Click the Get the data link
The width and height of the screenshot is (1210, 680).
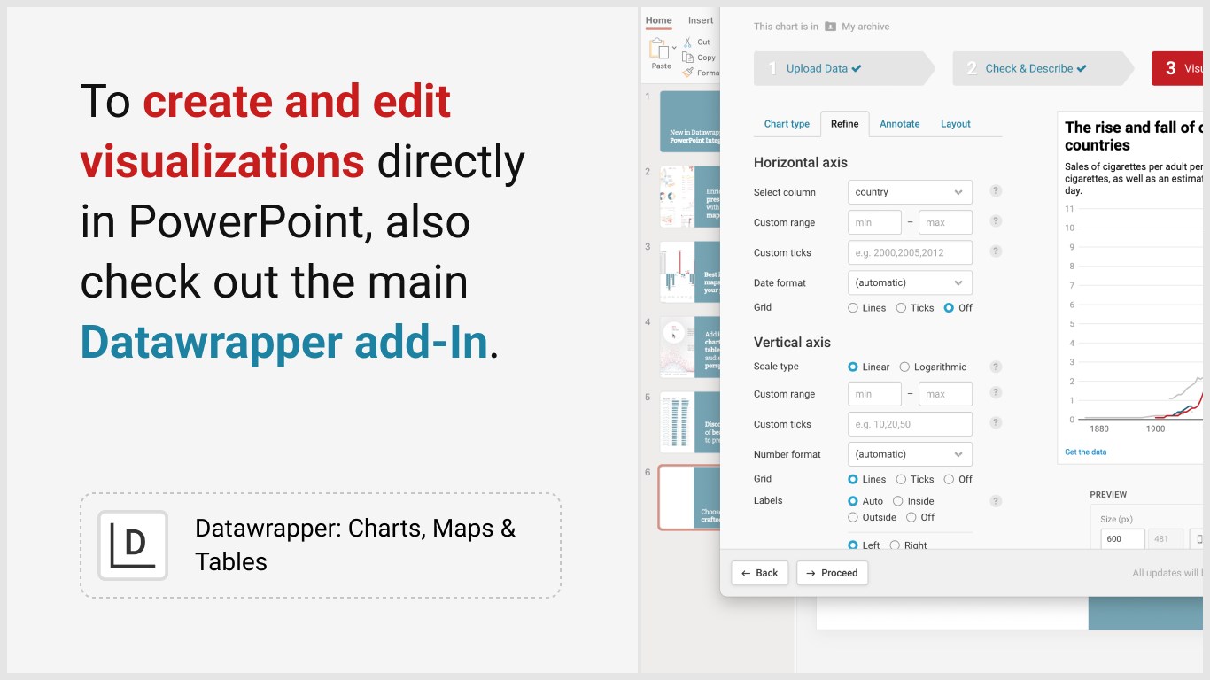(1085, 452)
